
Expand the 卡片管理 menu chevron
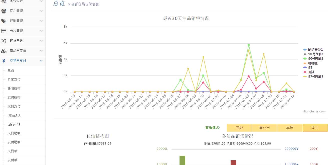(x=41, y=31)
